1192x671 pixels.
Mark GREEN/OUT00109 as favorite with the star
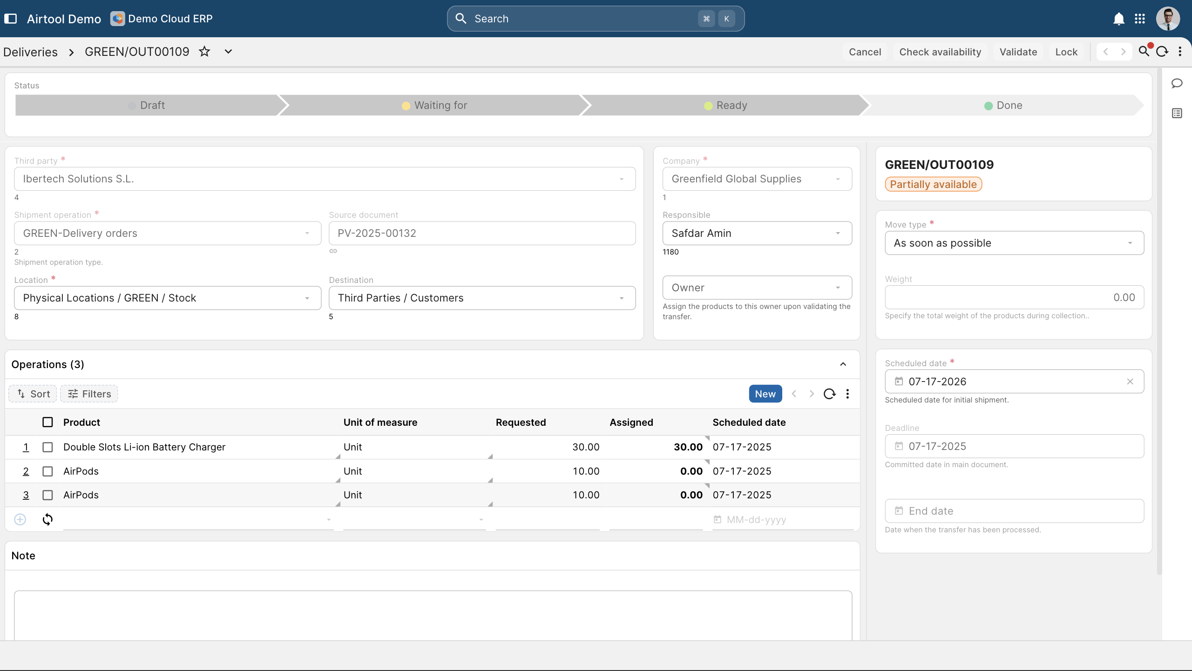pyautogui.click(x=204, y=52)
